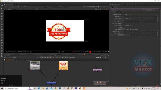The height and width of the screenshot is (90, 161).
Task: Open the sRGB viewer process dropdown
Action: [x=26, y=7]
